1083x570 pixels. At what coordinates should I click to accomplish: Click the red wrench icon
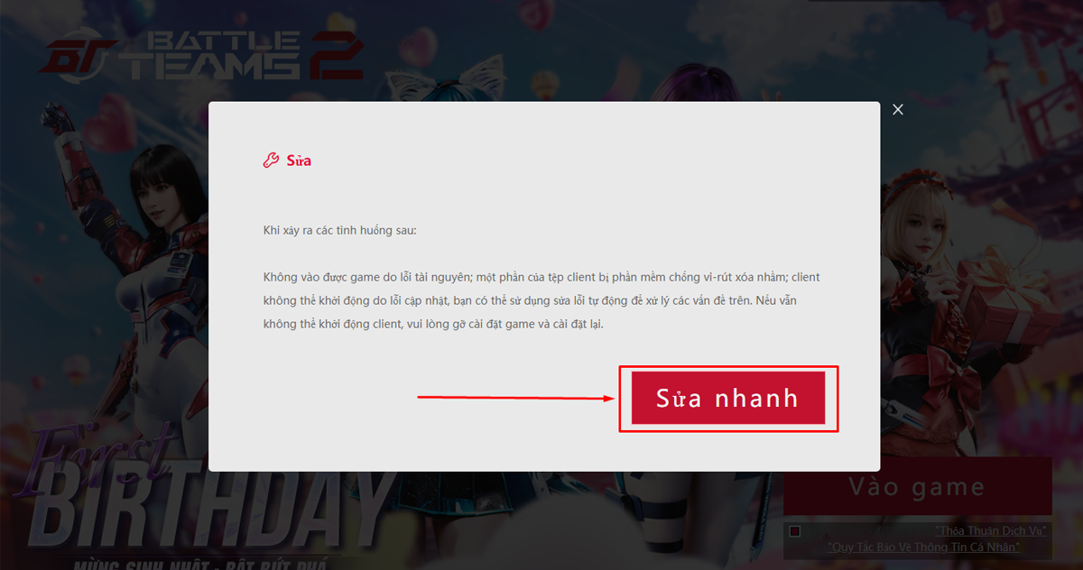[271, 161]
